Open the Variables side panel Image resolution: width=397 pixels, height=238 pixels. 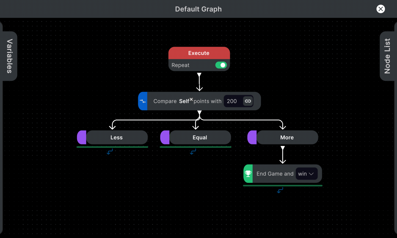(x=9, y=56)
